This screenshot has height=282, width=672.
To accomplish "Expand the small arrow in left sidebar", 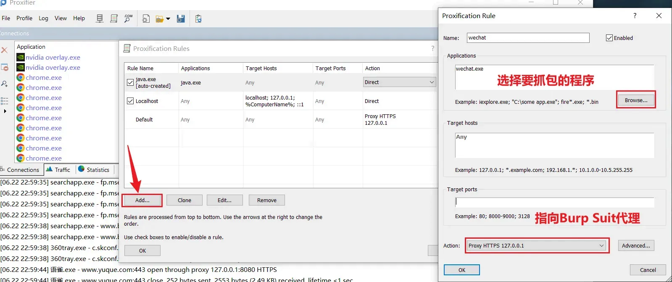I will 5,111.
